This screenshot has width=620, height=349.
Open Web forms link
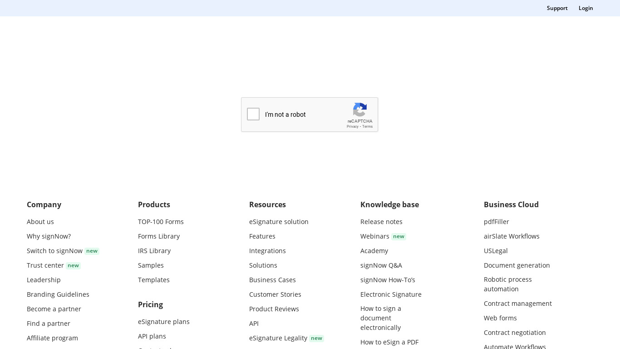pyautogui.click(x=500, y=318)
